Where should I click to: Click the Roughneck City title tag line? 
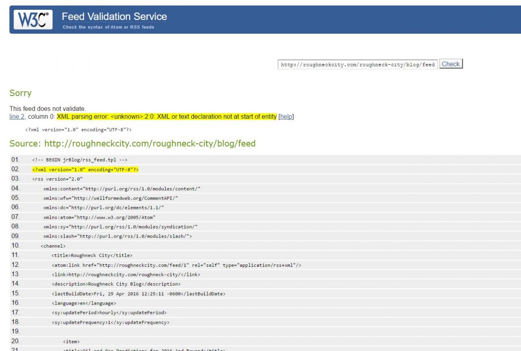click(92, 255)
